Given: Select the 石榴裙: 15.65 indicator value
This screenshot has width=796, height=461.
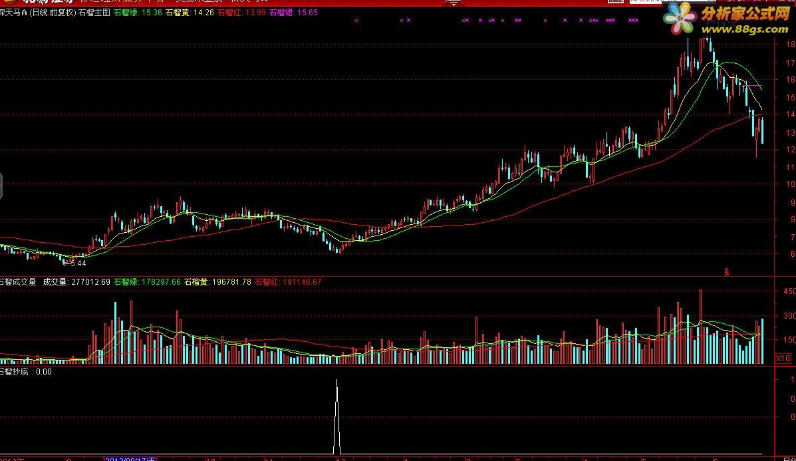Looking at the screenshot, I should (293, 12).
